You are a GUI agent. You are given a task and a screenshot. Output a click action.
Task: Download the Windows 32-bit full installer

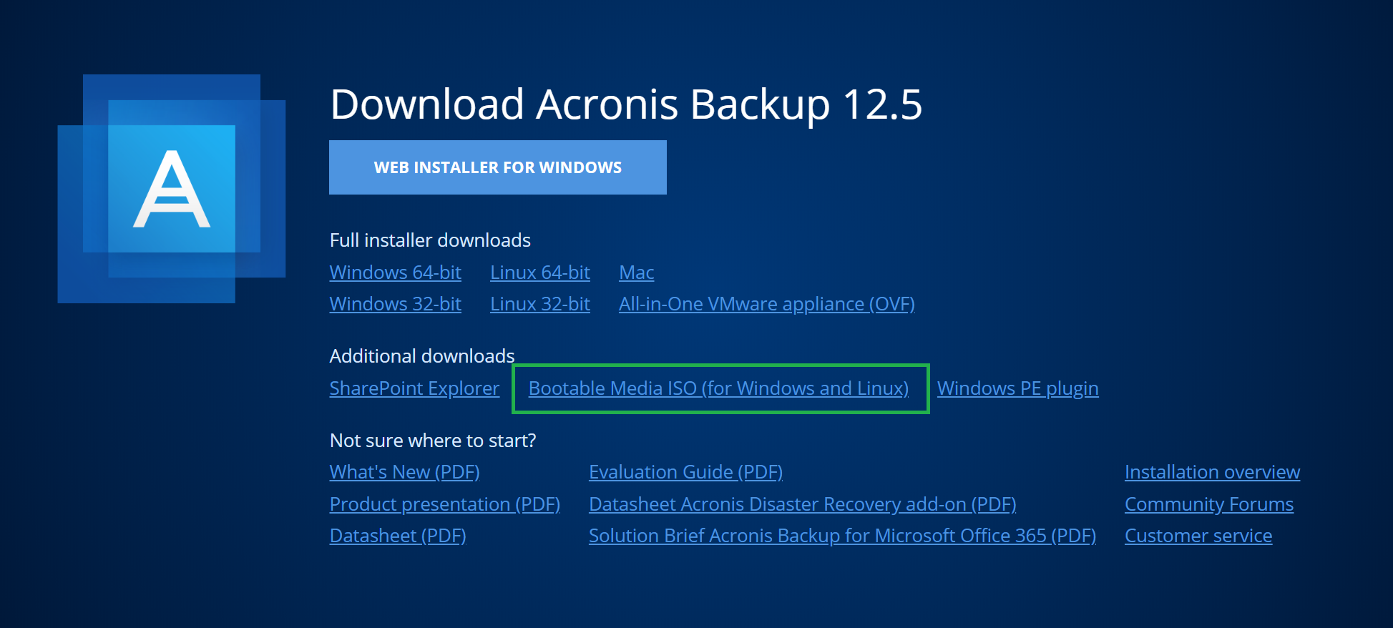[395, 304]
